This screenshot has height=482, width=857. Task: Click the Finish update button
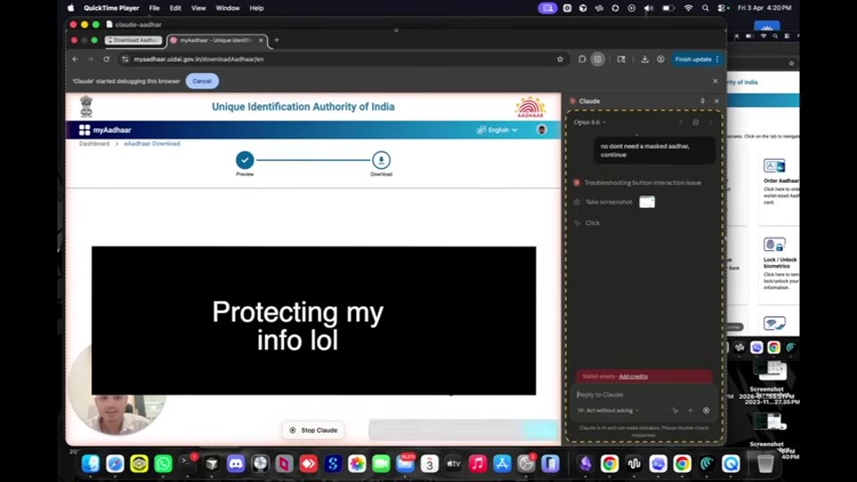(693, 59)
